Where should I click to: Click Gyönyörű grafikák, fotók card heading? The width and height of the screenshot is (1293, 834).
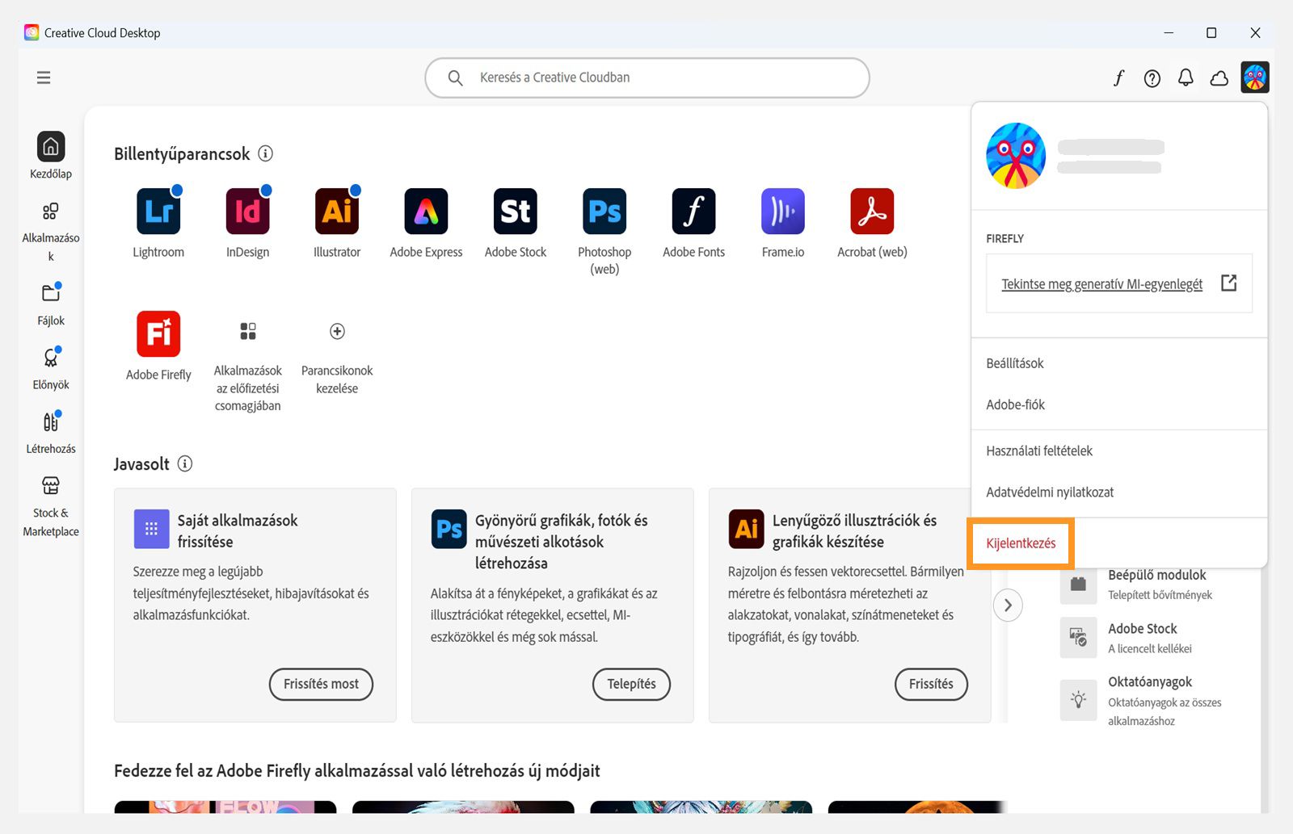click(561, 542)
